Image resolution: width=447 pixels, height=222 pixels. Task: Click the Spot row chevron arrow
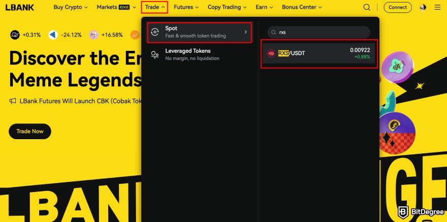(245, 32)
